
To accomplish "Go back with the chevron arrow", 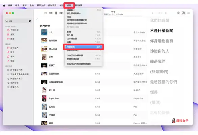I will click(x=37, y=19).
